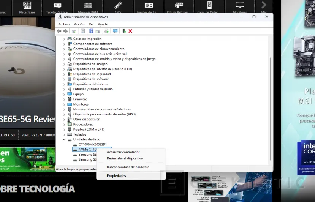The image size is (315, 202).
Task: Click the Dispositivos de imagen camera icon
Action: (x=70, y=64)
